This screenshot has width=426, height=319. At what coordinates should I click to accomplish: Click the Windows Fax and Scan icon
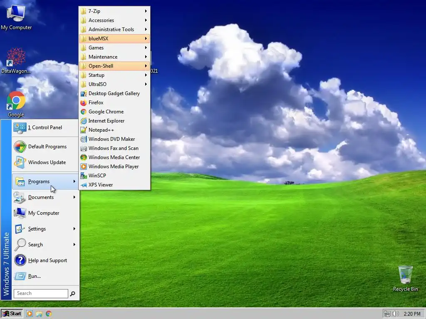(83, 148)
